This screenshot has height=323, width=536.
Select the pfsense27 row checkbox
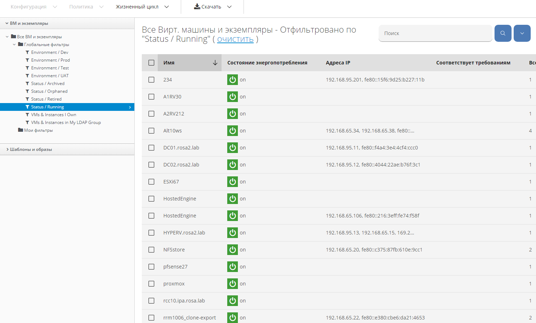[x=151, y=267]
